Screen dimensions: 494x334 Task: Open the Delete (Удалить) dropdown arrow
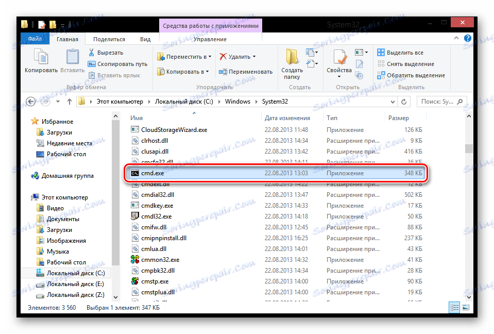click(254, 57)
